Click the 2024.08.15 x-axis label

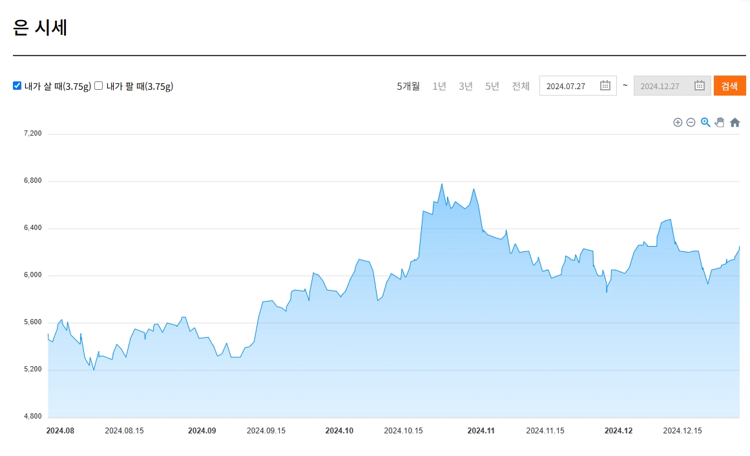(125, 431)
